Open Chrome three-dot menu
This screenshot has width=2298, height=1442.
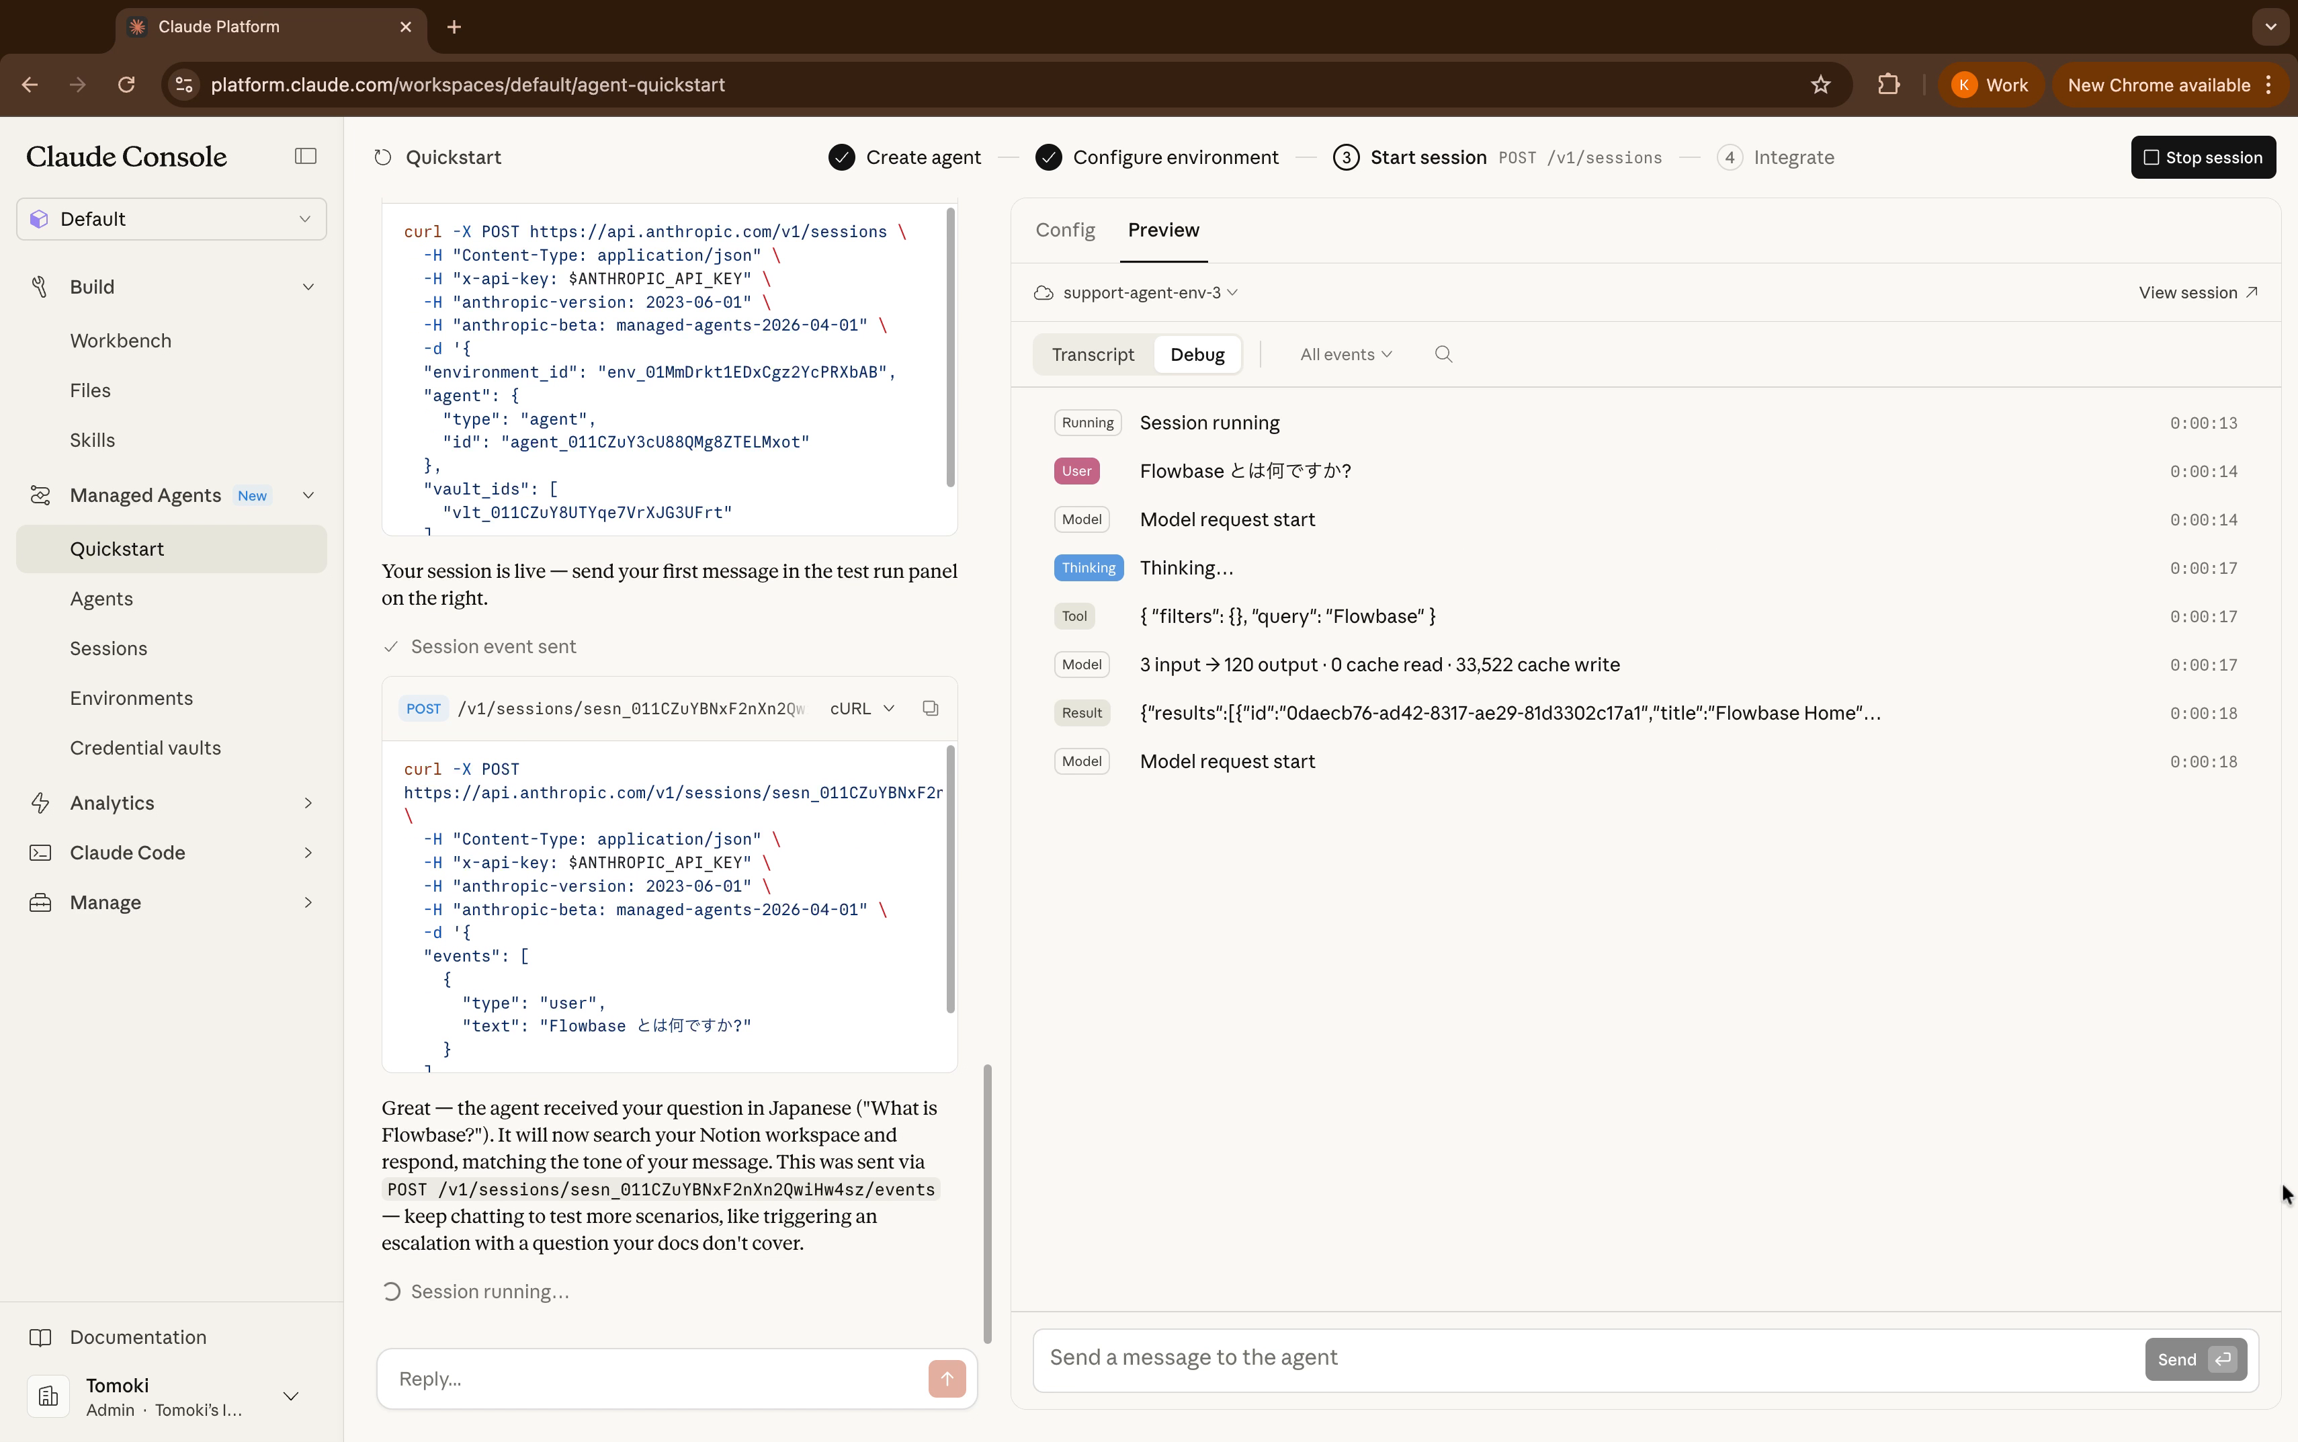pyautogui.click(x=2269, y=85)
